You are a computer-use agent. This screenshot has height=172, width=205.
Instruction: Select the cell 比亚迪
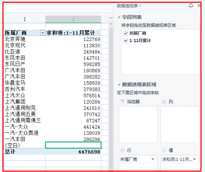click(x=24, y=51)
